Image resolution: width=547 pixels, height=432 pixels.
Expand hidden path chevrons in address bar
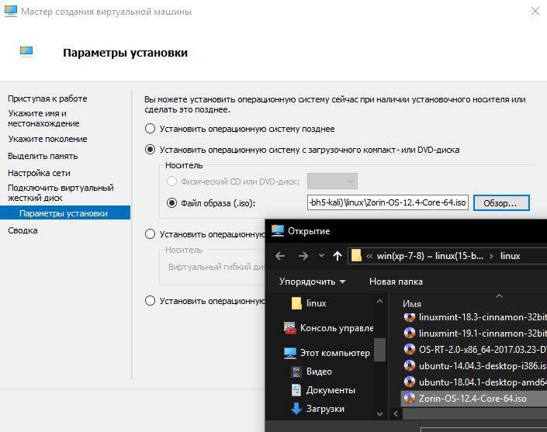click(369, 256)
